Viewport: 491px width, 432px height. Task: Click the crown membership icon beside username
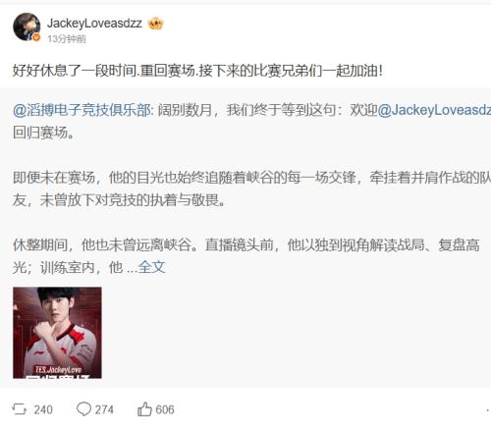pos(155,24)
